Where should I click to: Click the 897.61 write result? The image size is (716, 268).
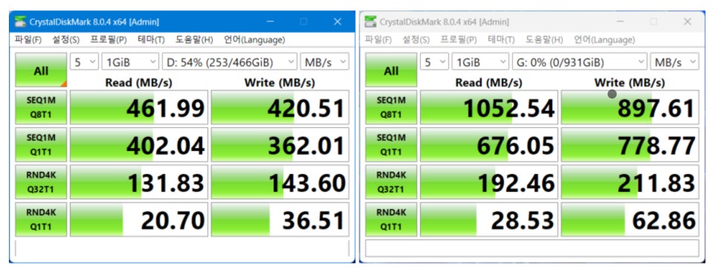click(x=630, y=107)
